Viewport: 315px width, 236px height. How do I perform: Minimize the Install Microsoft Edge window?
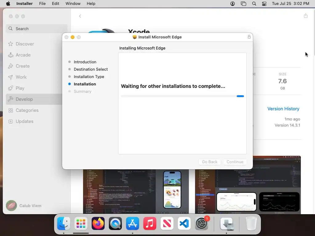73,37
